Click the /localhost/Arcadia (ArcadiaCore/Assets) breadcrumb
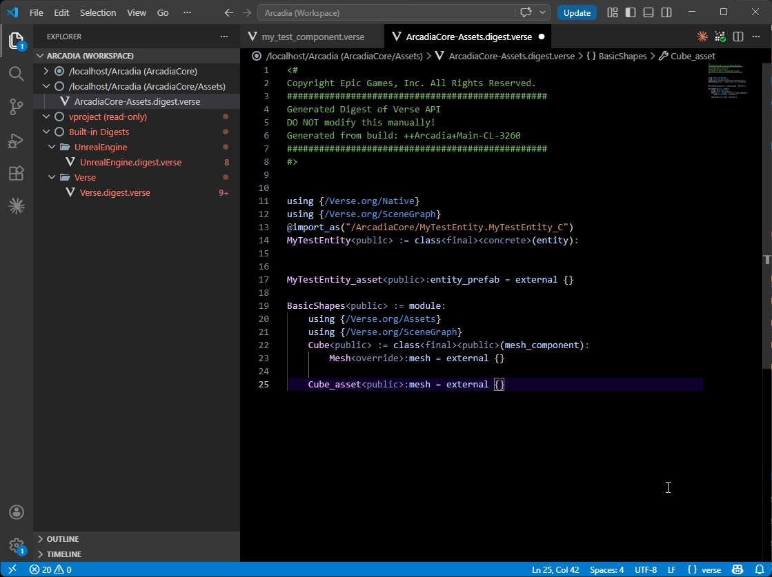 [344, 56]
